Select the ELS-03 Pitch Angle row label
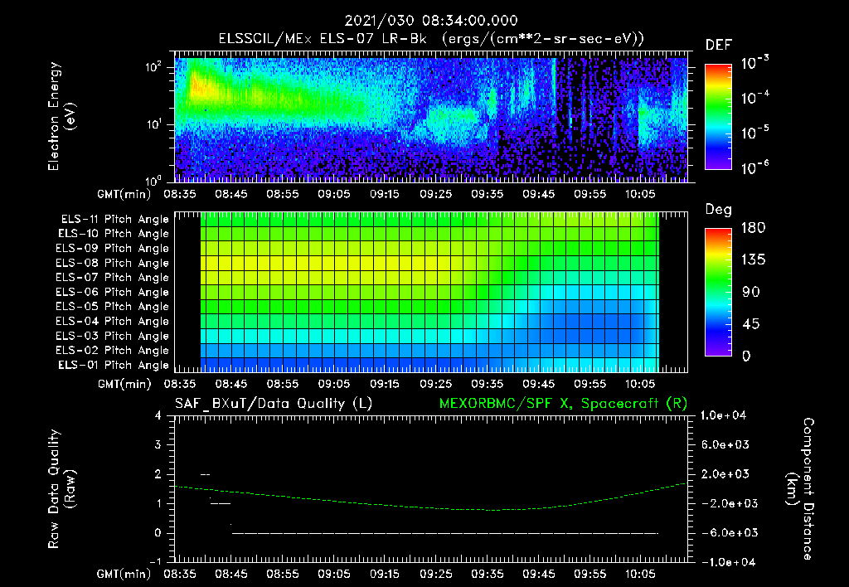849x587 pixels. [112, 336]
